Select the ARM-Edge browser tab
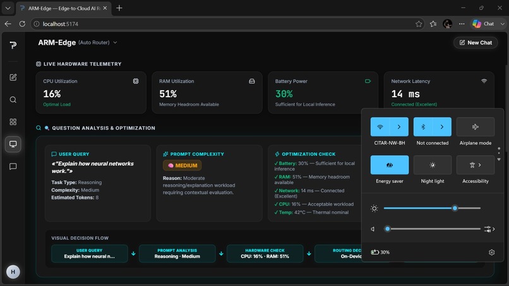 pos(64,8)
